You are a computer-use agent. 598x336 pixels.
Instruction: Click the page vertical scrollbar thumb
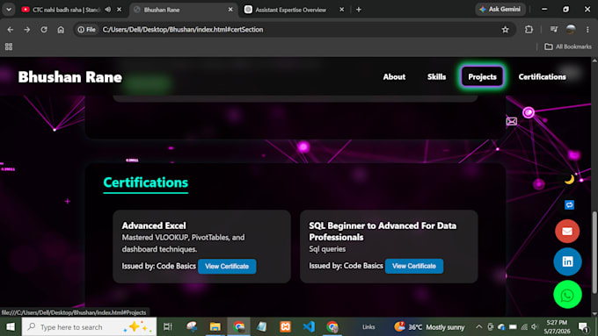click(x=594, y=252)
